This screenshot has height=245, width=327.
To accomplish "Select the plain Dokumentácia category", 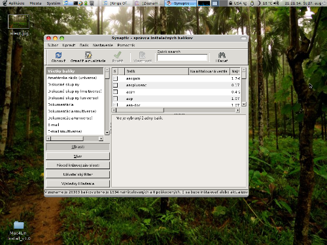I will click(x=75, y=105).
